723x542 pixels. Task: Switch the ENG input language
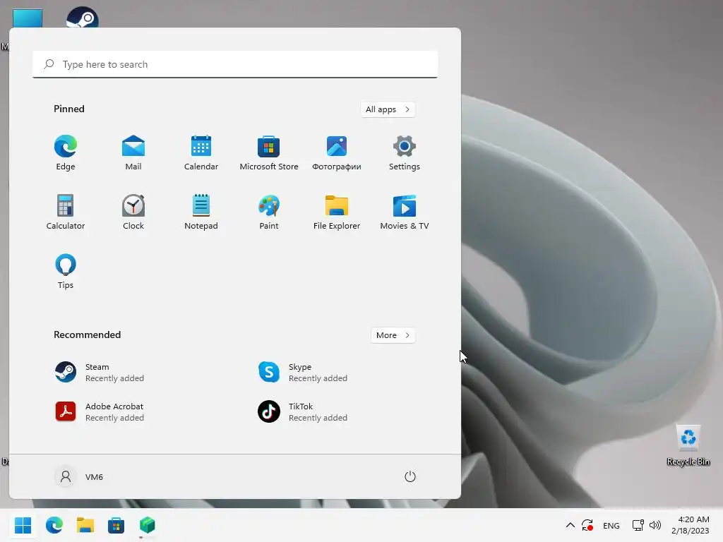[x=611, y=525]
